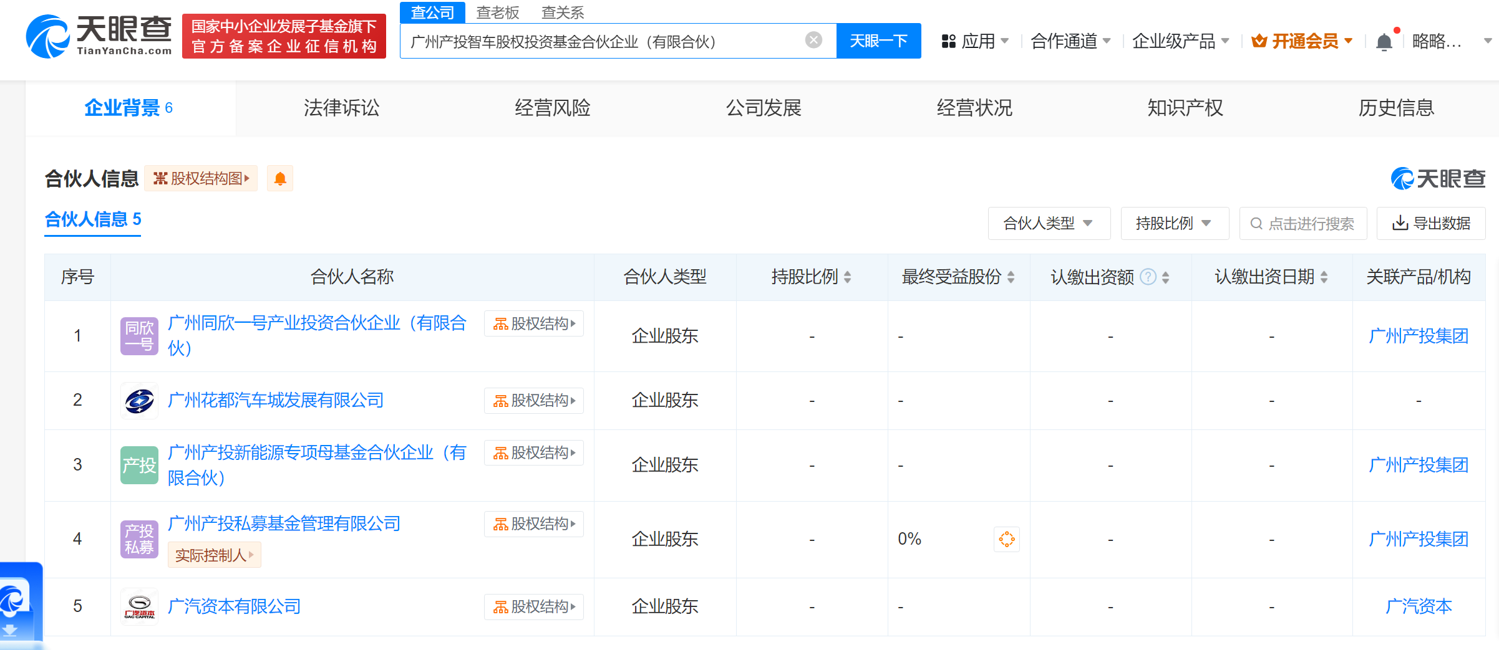Click the TianYanCha logo in header
This screenshot has height=650, width=1499.
click(x=99, y=36)
